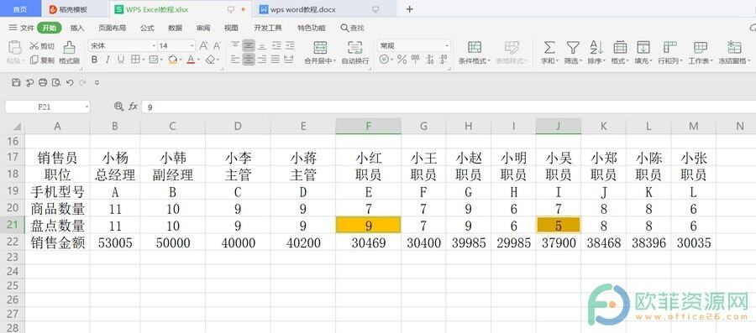Toggle middle vertical alignment
The height and width of the screenshot is (333, 756).
[x=249, y=46]
